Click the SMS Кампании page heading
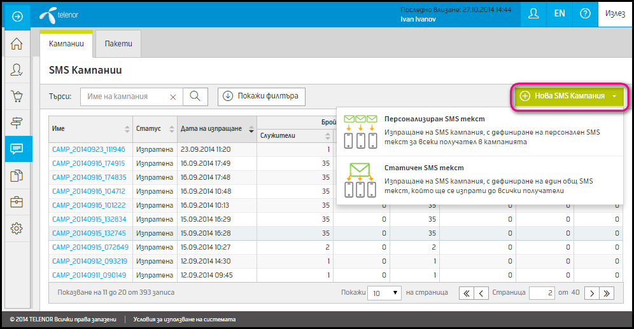 (85, 70)
